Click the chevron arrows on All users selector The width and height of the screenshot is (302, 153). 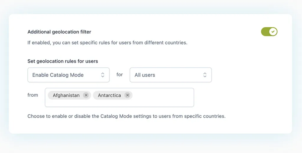[x=205, y=75]
